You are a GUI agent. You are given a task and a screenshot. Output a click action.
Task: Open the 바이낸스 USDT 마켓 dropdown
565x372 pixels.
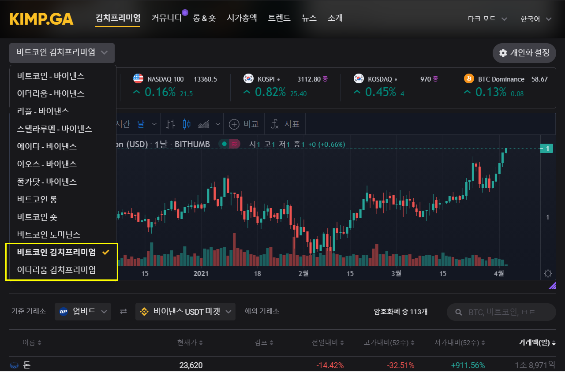click(x=185, y=312)
